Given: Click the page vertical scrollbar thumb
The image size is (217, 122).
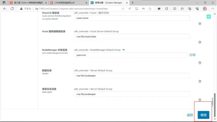Looking at the screenshot, I should 215,105.
